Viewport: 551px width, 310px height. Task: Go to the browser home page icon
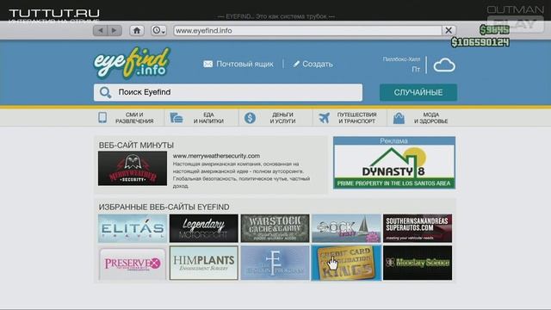pos(137,31)
